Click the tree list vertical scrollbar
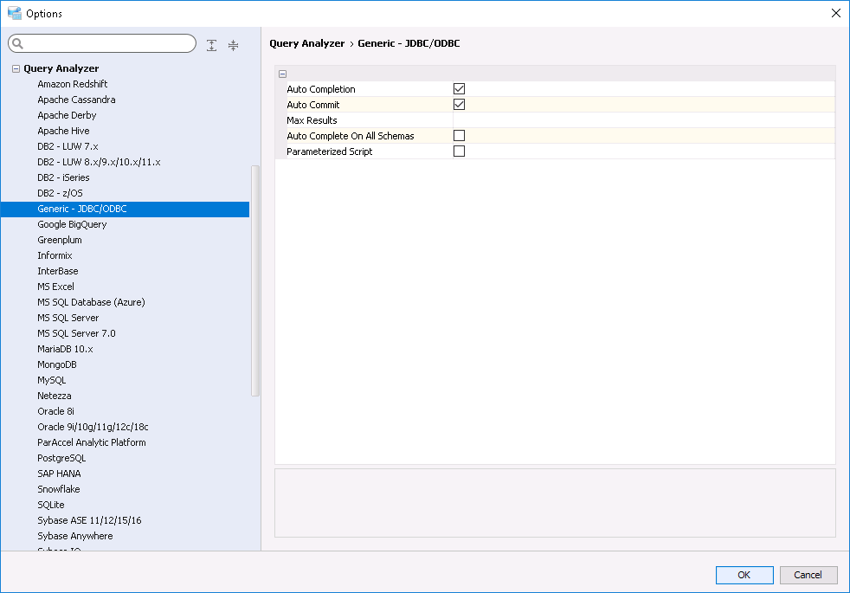 point(255,280)
